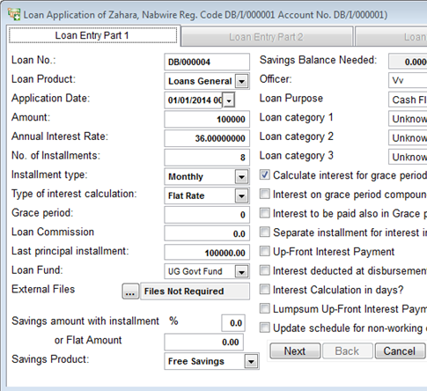Expand the Loan Product dropdown arrow

tap(242, 81)
